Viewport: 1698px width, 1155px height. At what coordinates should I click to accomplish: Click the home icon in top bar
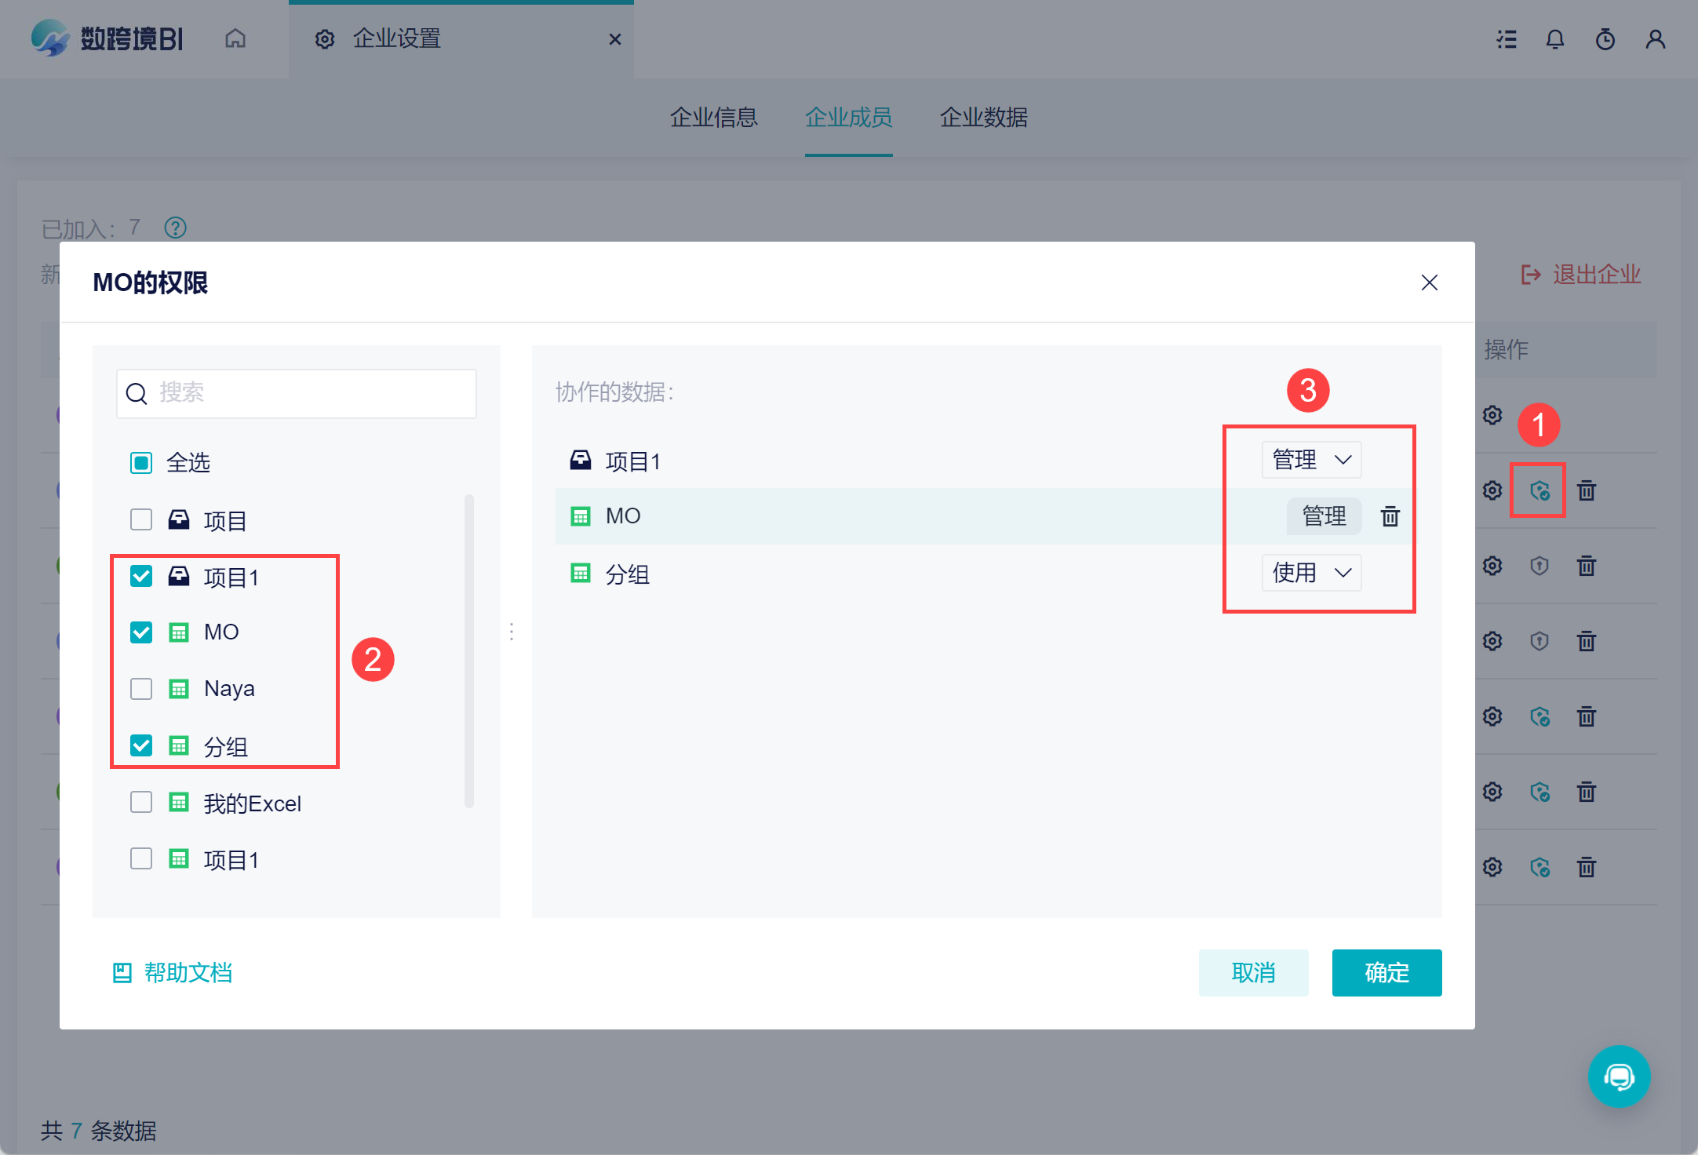[235, 38]
